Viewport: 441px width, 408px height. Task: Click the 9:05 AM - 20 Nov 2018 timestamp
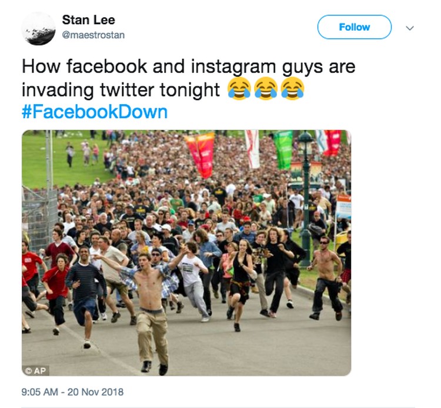(x=72, y=392)
